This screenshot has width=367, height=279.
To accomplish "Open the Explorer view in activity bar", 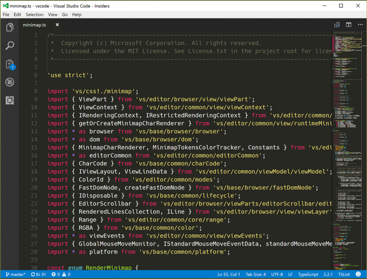I will pyautogui.click(x=9, y=28).
